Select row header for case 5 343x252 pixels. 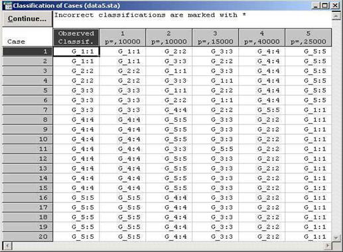click(x=27, y=91)
